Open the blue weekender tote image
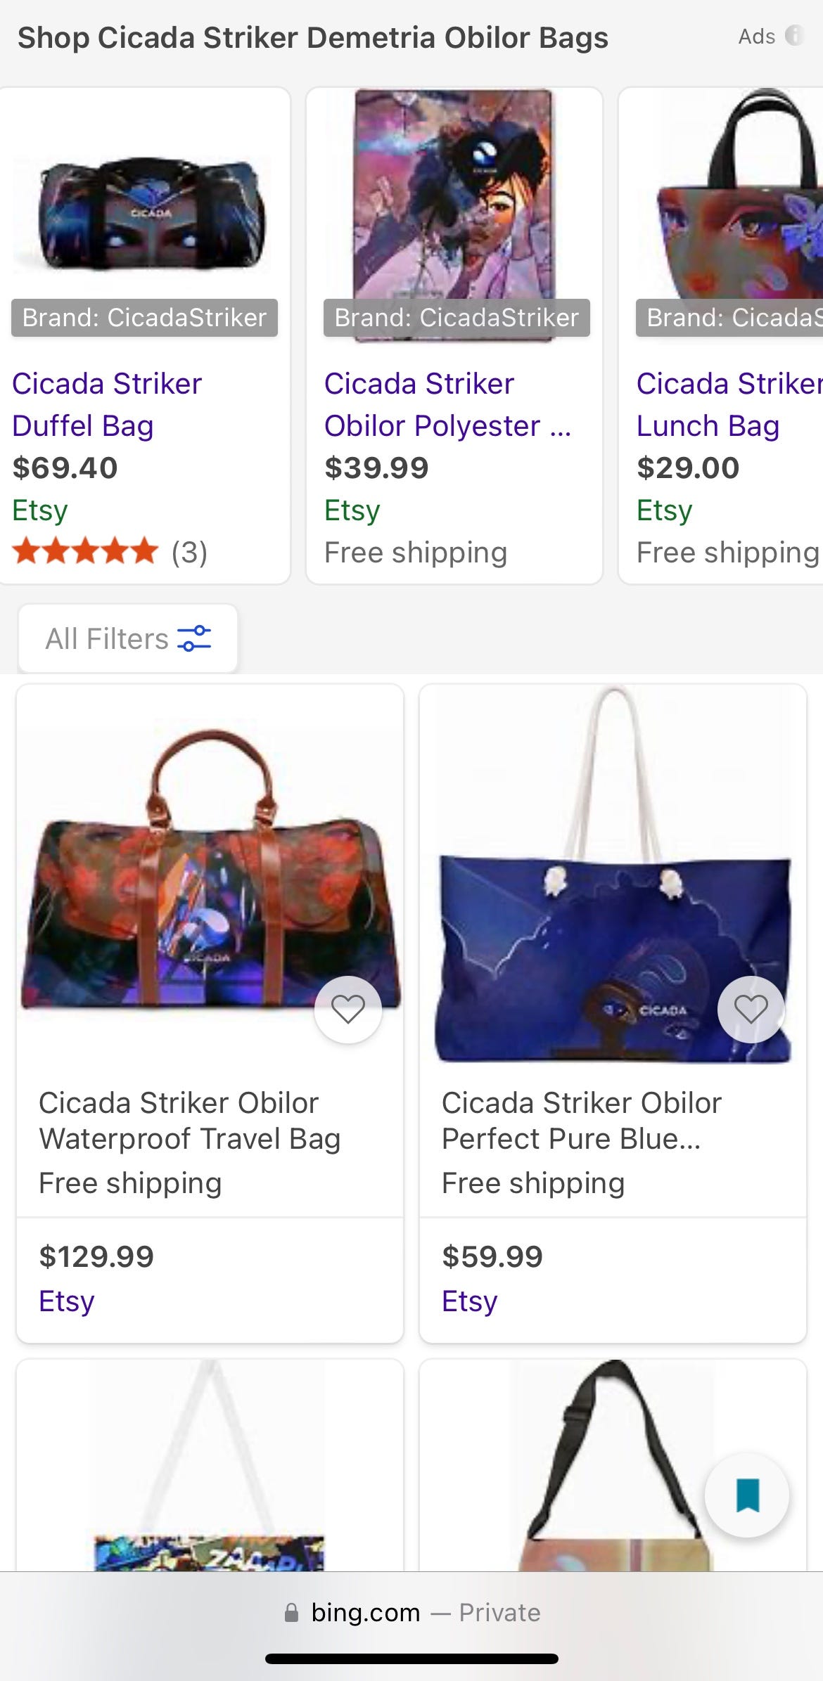This screenshot has width=823, height=1681. click(x=613, y=875)
